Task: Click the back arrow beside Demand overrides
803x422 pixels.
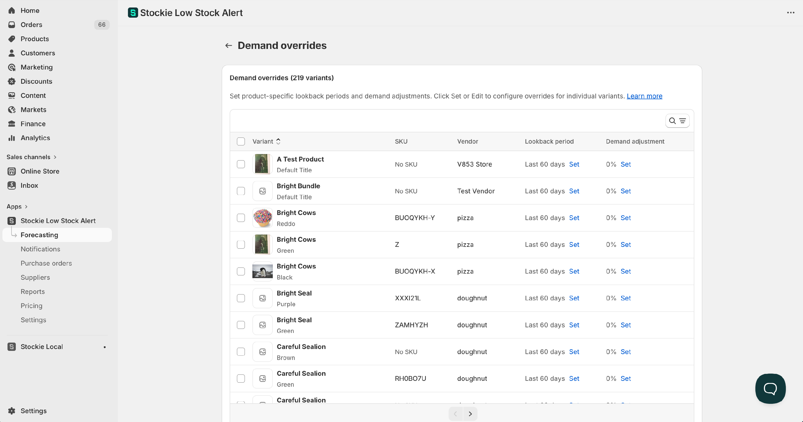Action: click(229, 45)
